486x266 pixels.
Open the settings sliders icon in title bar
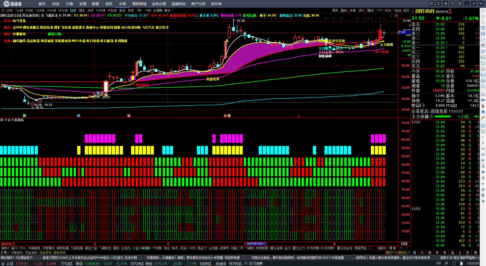coord(438,4)
